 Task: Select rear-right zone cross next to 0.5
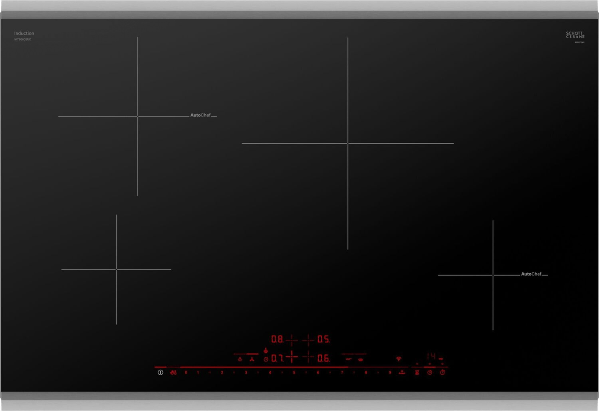tap(308, 340)
